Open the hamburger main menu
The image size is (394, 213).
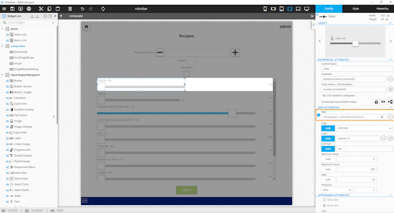pos(4,9)
